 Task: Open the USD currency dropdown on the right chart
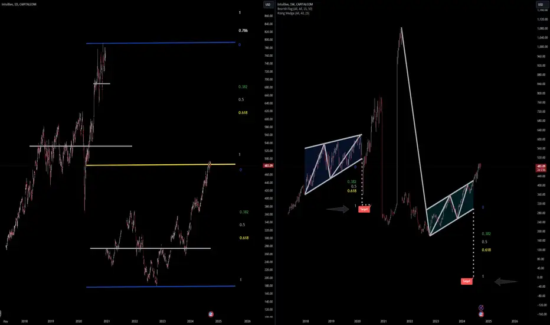tap(540, 5)
